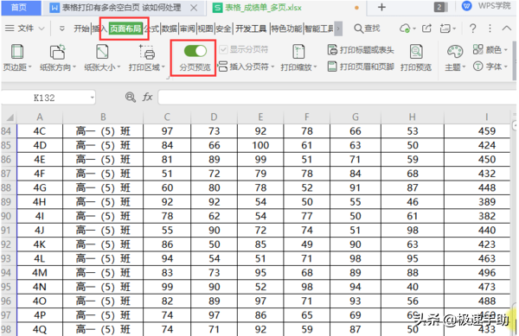Click the tab counter icon showing 2
Image resolution: width=519 pixels, height=336 pixels.
[x=440, y=7]
